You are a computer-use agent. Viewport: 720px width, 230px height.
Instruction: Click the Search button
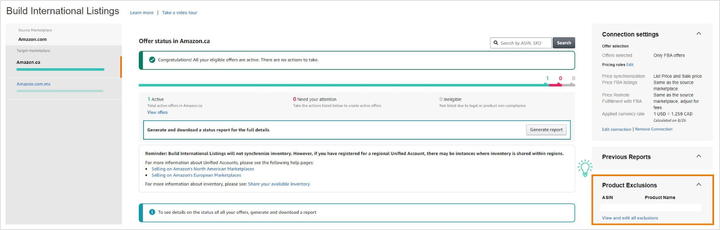click(564, 43)
